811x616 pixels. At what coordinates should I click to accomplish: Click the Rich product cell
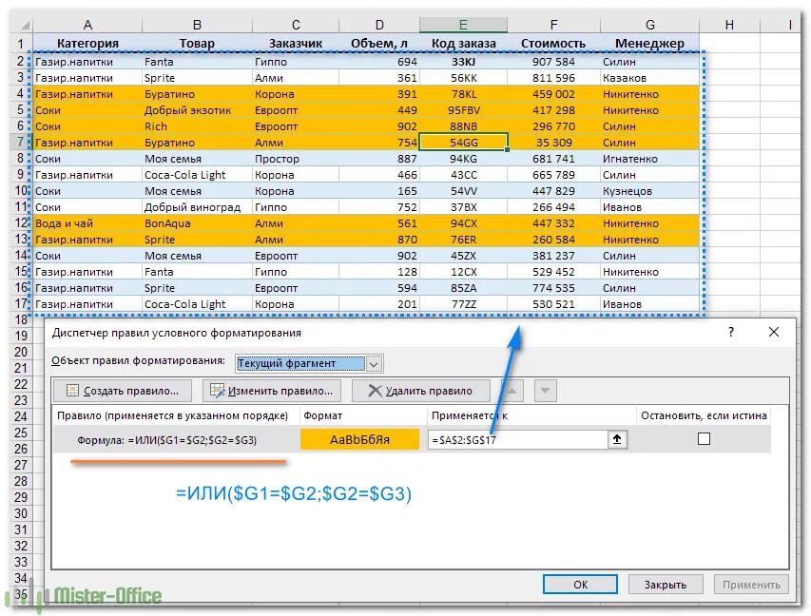click(197, 126)
